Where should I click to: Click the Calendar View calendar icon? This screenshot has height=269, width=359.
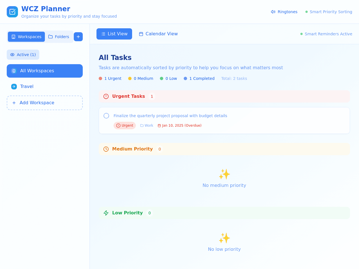(141, 34)
